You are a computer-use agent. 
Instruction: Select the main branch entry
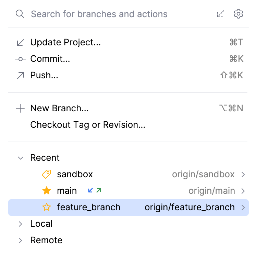[x=67, y=191]
